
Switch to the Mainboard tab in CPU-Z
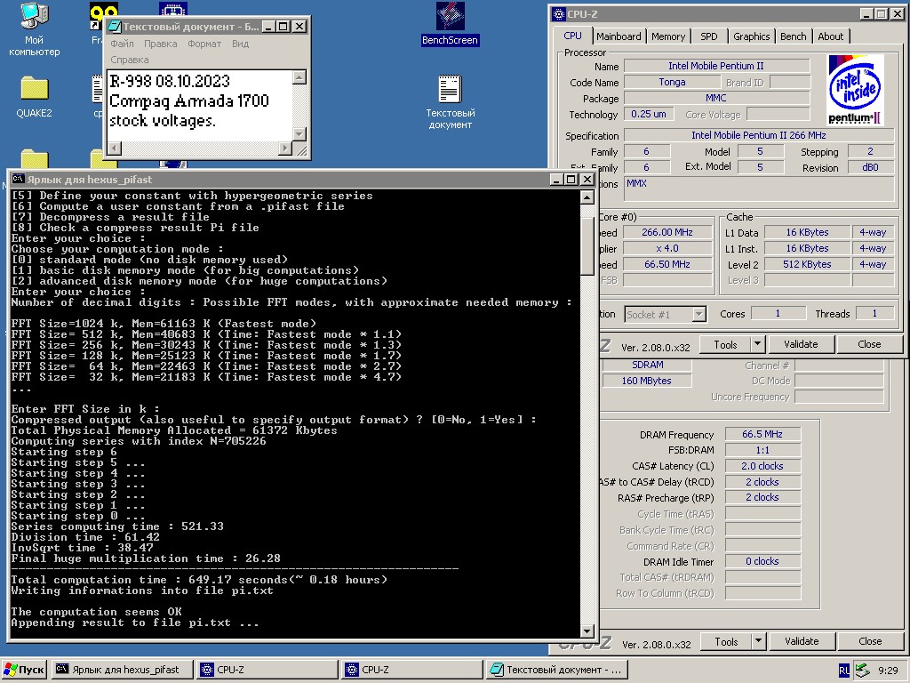coord(619,36)
